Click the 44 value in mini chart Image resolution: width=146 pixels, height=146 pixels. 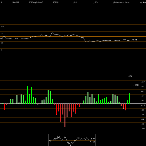94,138
